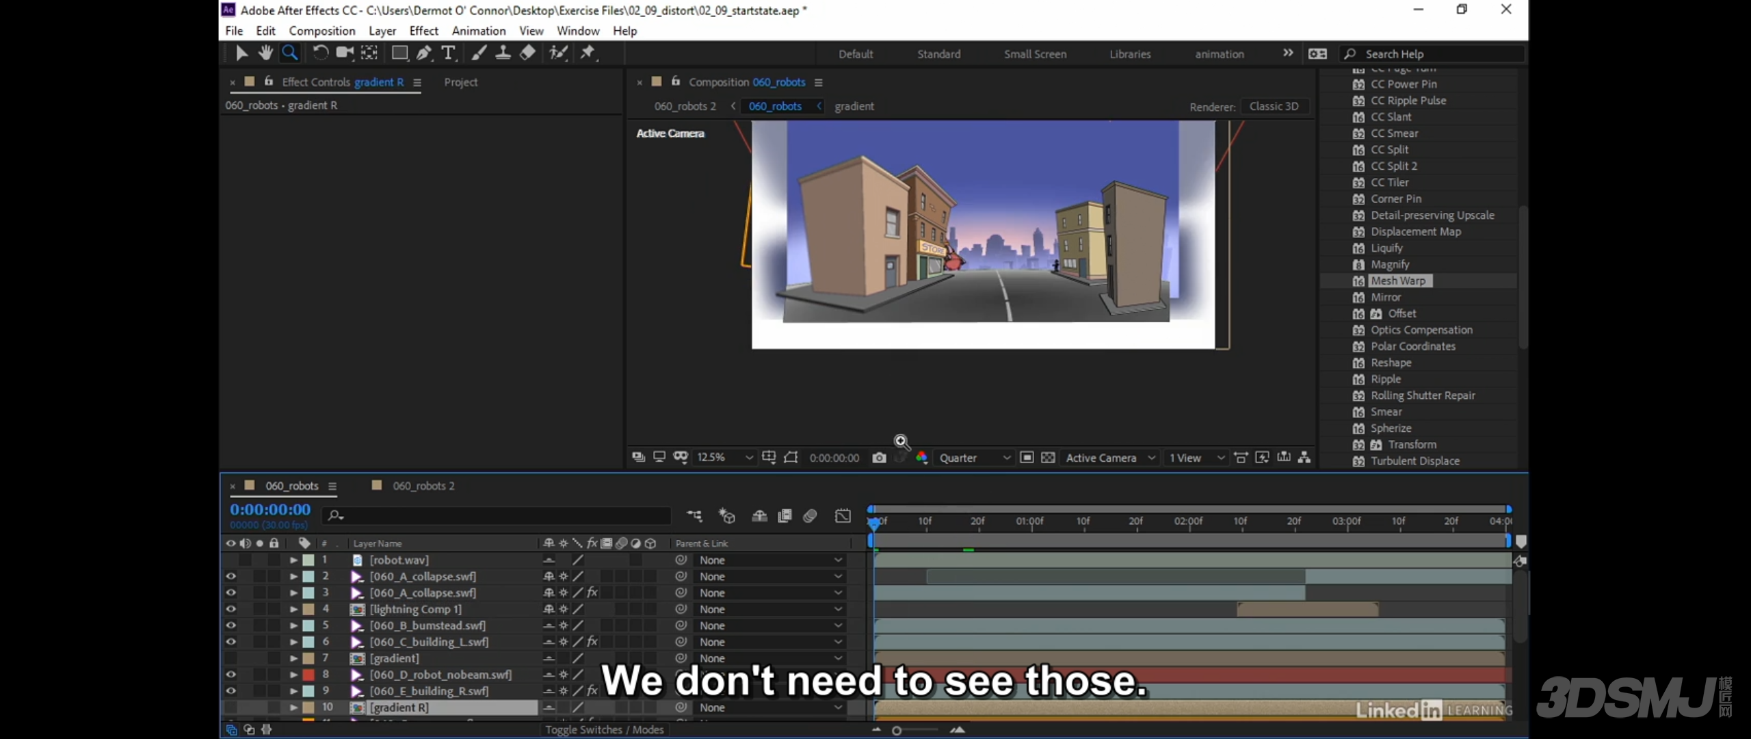Open parent dropdown for robot.wav layer
Image resolution: width=1751 pixels, height=739 pixels.
770,560
